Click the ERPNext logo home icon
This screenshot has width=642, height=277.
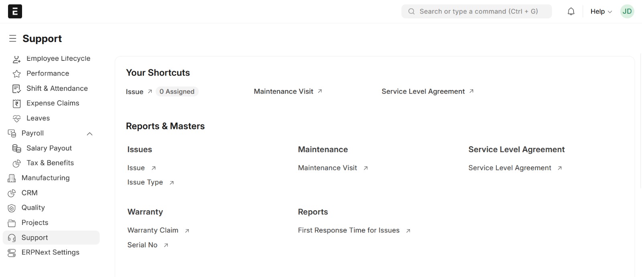(x=15, y=12)
